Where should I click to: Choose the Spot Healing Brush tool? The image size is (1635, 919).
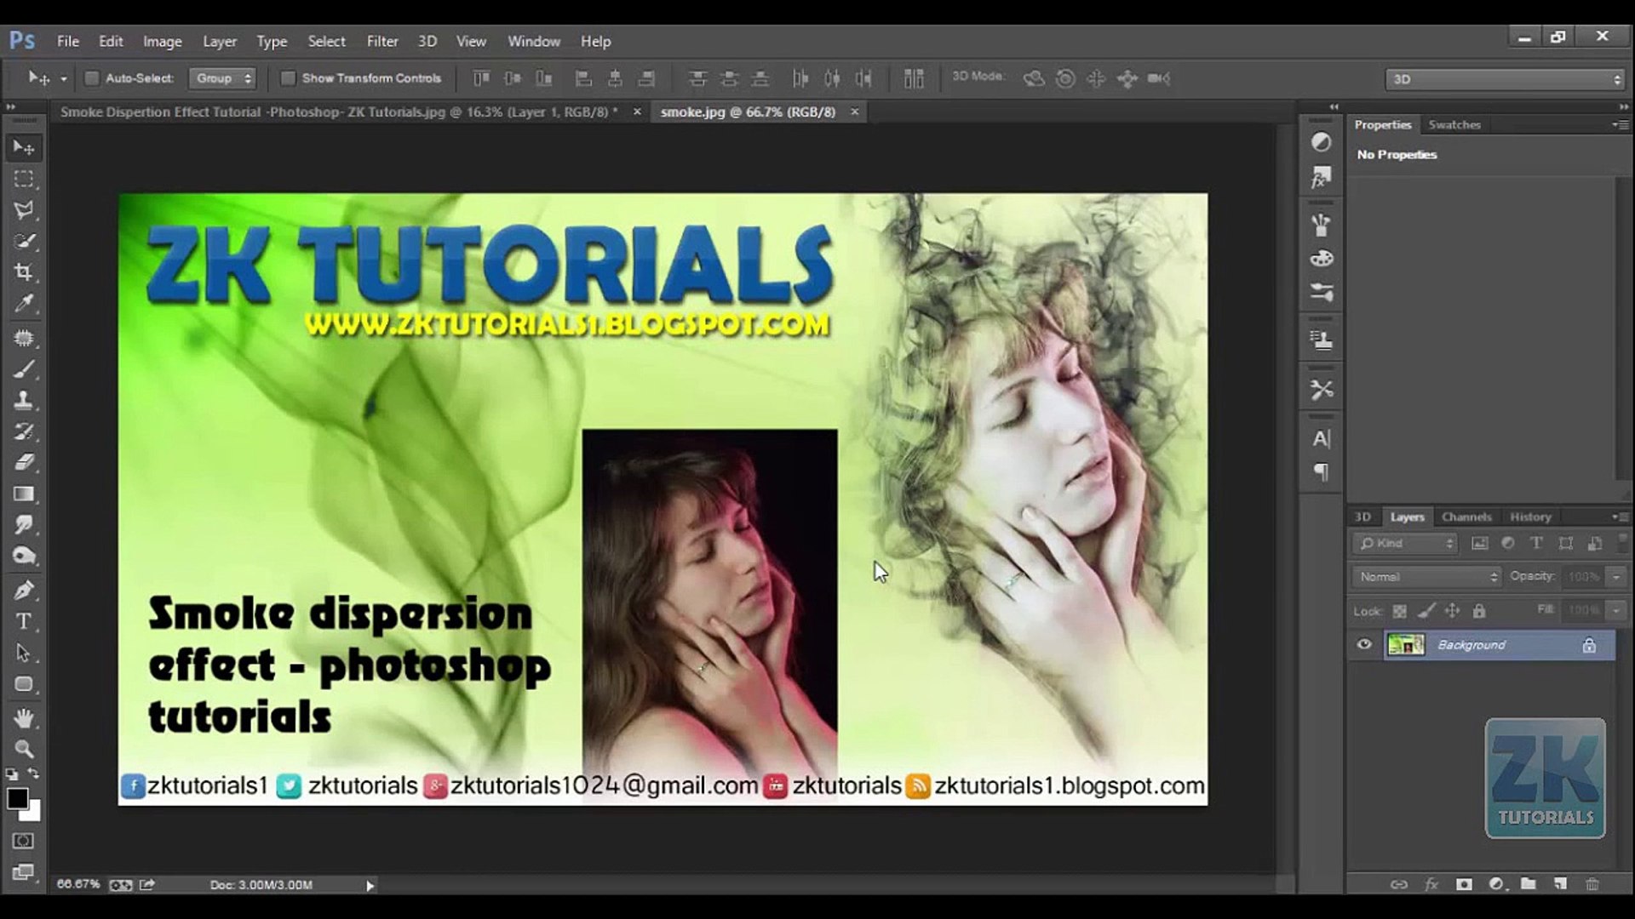pyautogui.click(x=24, y=339)
